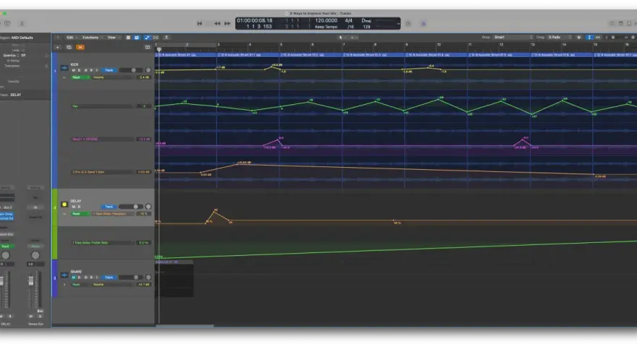637x347 pixels.
Task: Click the DELAY track yellow icon
Action: click(64, 205)
